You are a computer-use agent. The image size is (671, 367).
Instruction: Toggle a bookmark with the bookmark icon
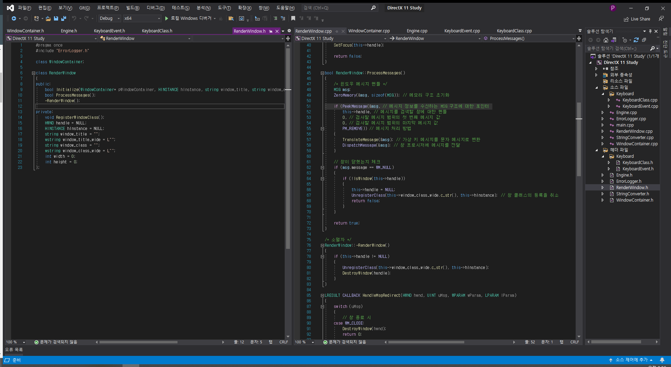point(293,18)
